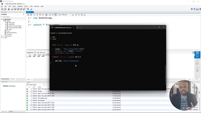Open the Server menu

[26, 6]
